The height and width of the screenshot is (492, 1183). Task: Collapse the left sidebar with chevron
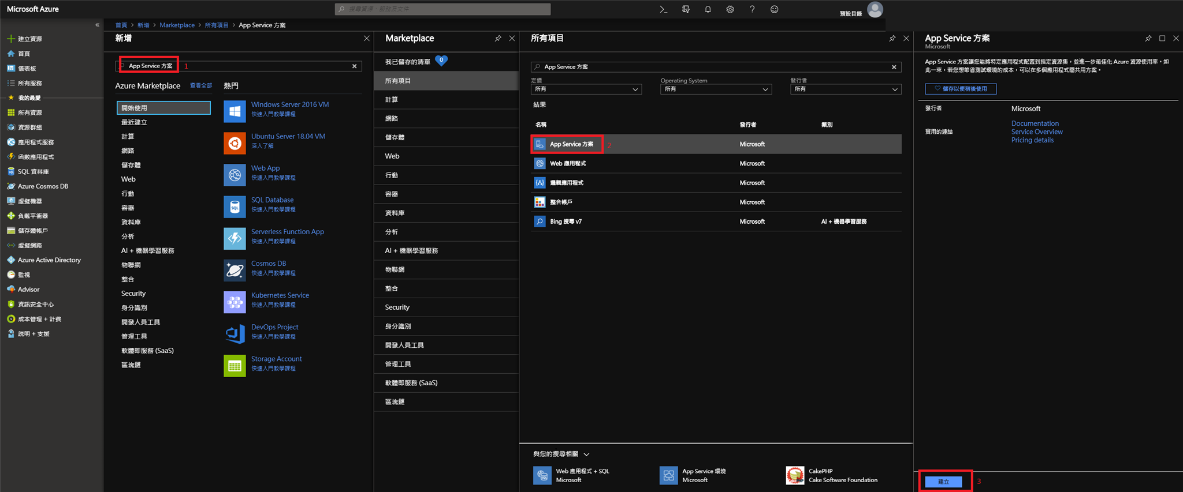97,25
